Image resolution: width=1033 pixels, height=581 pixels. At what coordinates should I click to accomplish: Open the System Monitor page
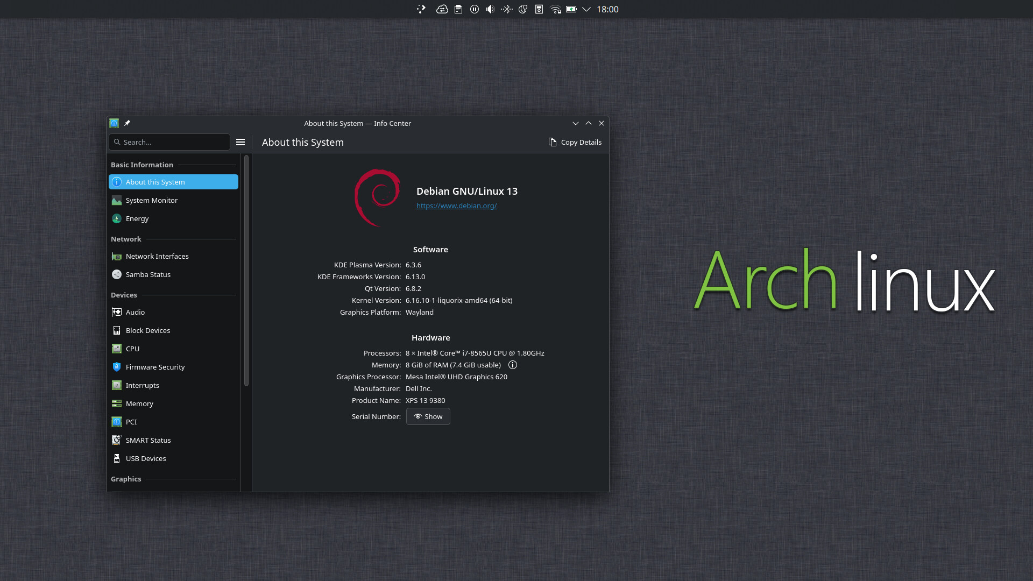pos(151,200)
